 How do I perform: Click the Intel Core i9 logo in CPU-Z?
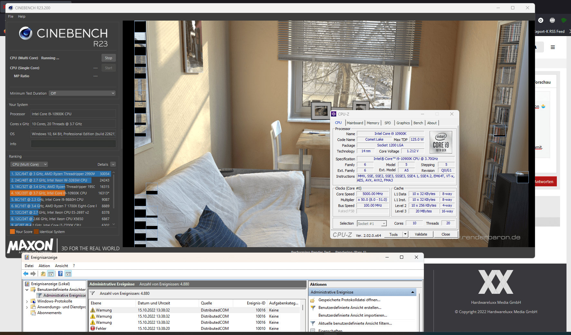pyautogui.click(x=441, y=142)
